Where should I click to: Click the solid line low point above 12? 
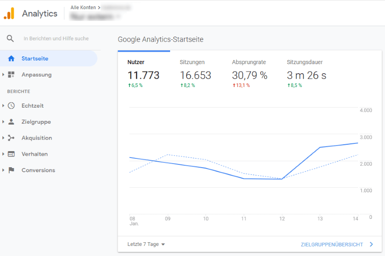282,179
